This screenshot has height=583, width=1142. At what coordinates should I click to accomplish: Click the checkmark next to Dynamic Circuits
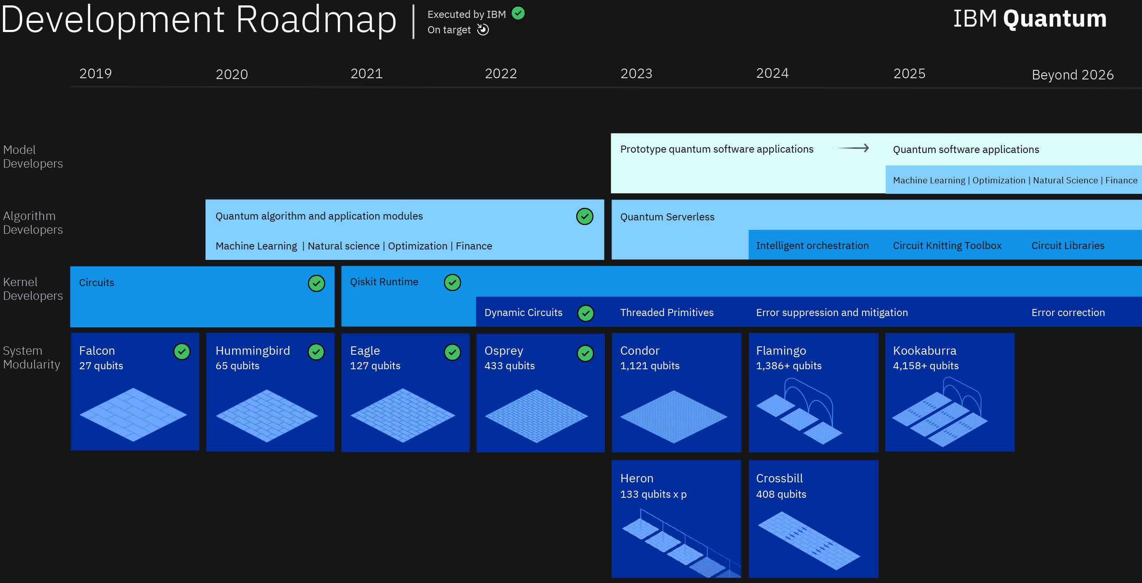pos(586,313)
